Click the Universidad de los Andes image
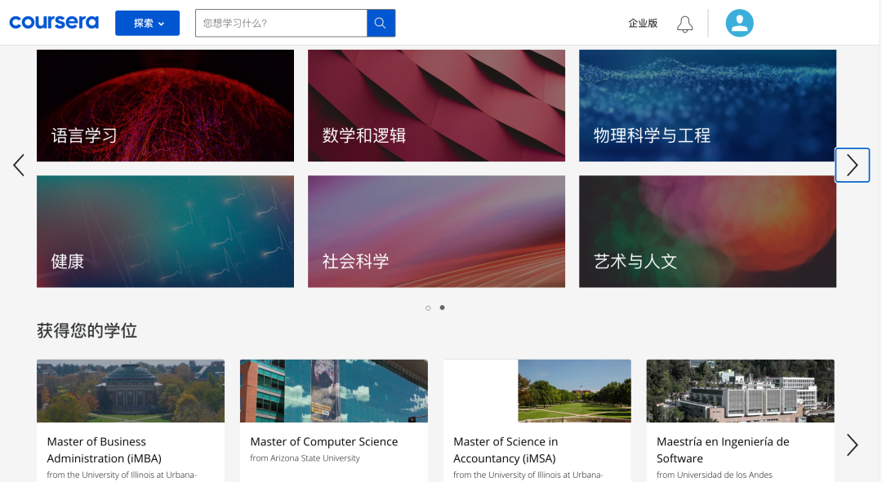Screen dimensions: 882x482 pos(740,391)
